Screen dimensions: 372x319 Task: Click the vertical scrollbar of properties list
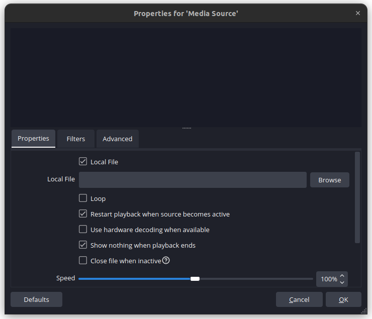(x=357, y=197)
